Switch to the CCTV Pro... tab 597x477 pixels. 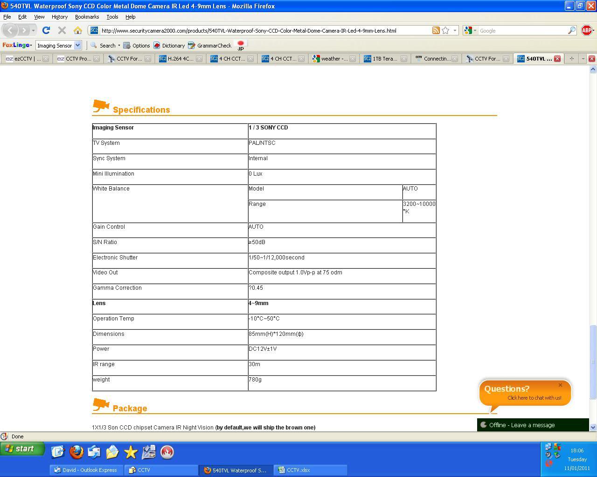coord(74,59)
